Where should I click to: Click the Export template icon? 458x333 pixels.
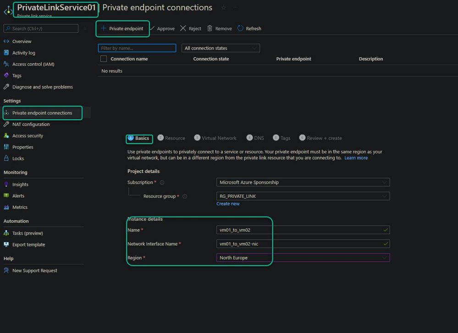click(x=6, y=244)
